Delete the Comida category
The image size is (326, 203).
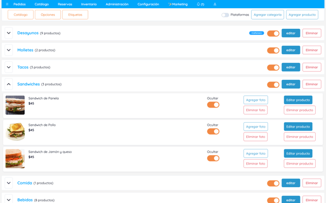(312, 183)
